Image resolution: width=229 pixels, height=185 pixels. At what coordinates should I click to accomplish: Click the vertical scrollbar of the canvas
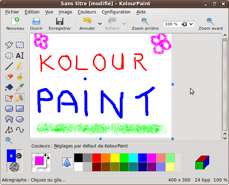click(x=225, y=85)
